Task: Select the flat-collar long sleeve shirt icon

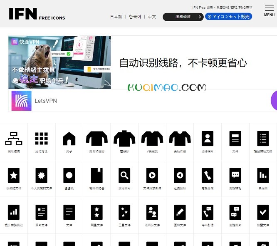Action: point(96,139)
